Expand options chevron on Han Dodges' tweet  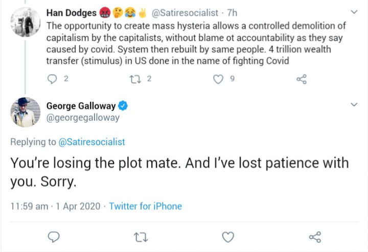(x=354, y=12)
